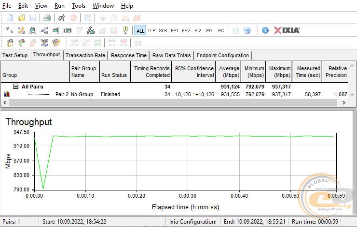The width and height of the screenshot is (357, 227).
Task: Toggle the ALL filter button
Action: (140, 31)
